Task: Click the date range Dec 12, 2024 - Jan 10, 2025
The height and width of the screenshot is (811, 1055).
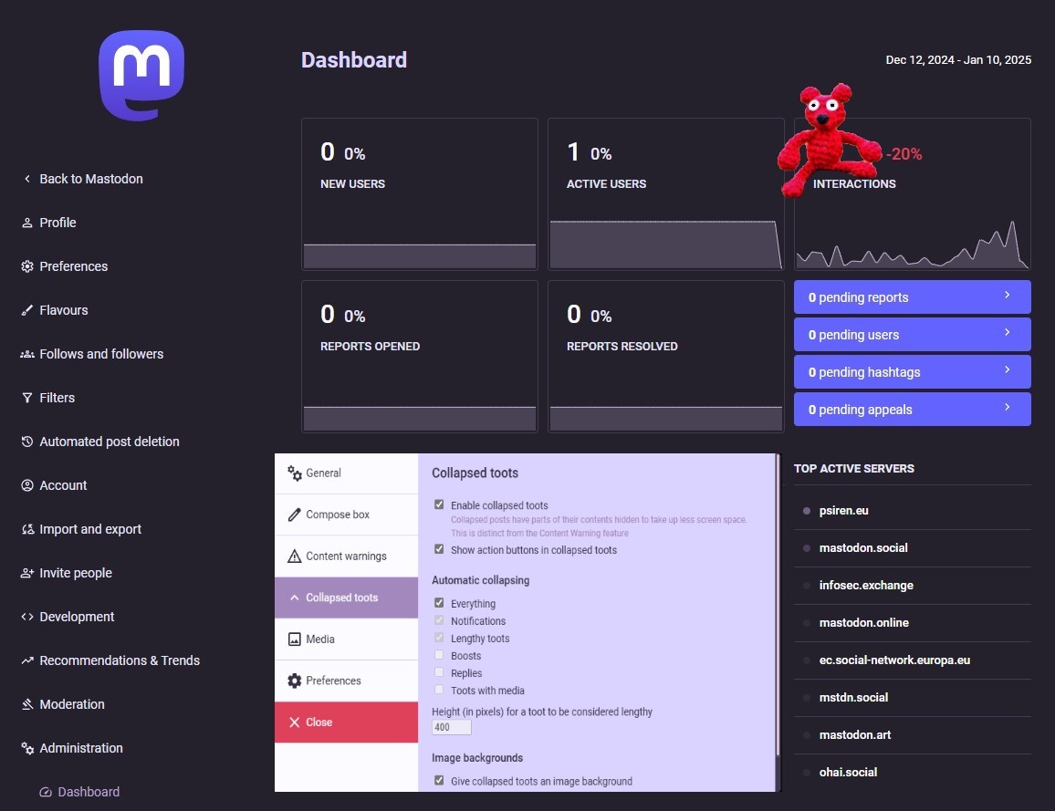Action: 958,60
